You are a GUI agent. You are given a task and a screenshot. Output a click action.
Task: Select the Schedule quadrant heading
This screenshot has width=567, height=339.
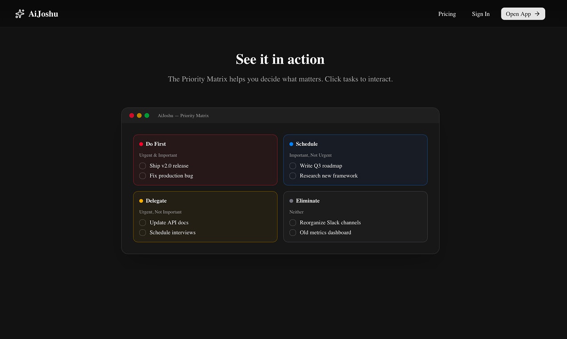point(307,144)
